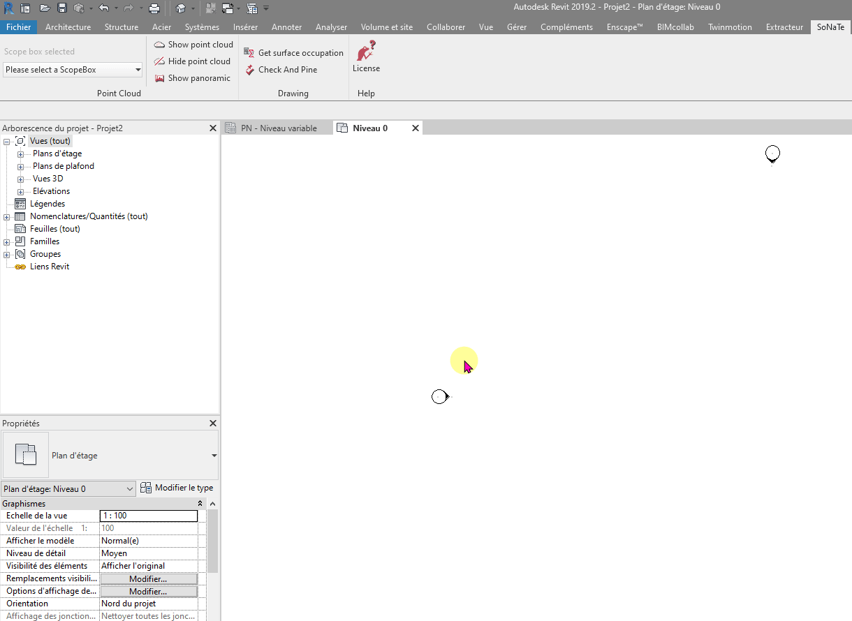Click the Undo icon in the quick access toolbar
The height and width of the screenshot is (621, 852).
click(x=105, y=8)
